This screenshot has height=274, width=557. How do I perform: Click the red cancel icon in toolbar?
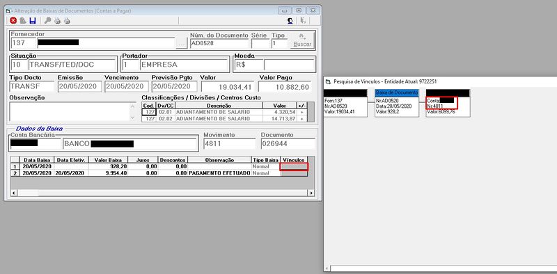(x=13, y=21)
